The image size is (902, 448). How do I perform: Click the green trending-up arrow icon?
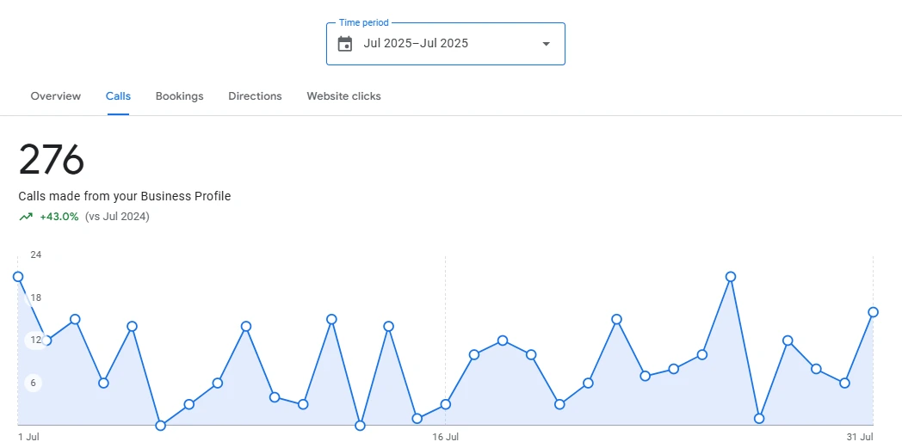pyautogui.click(x=26, y=217)
